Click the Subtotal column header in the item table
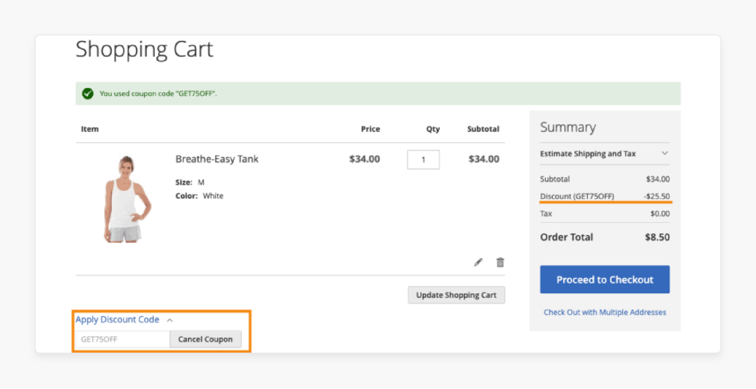 click(483, 129)
